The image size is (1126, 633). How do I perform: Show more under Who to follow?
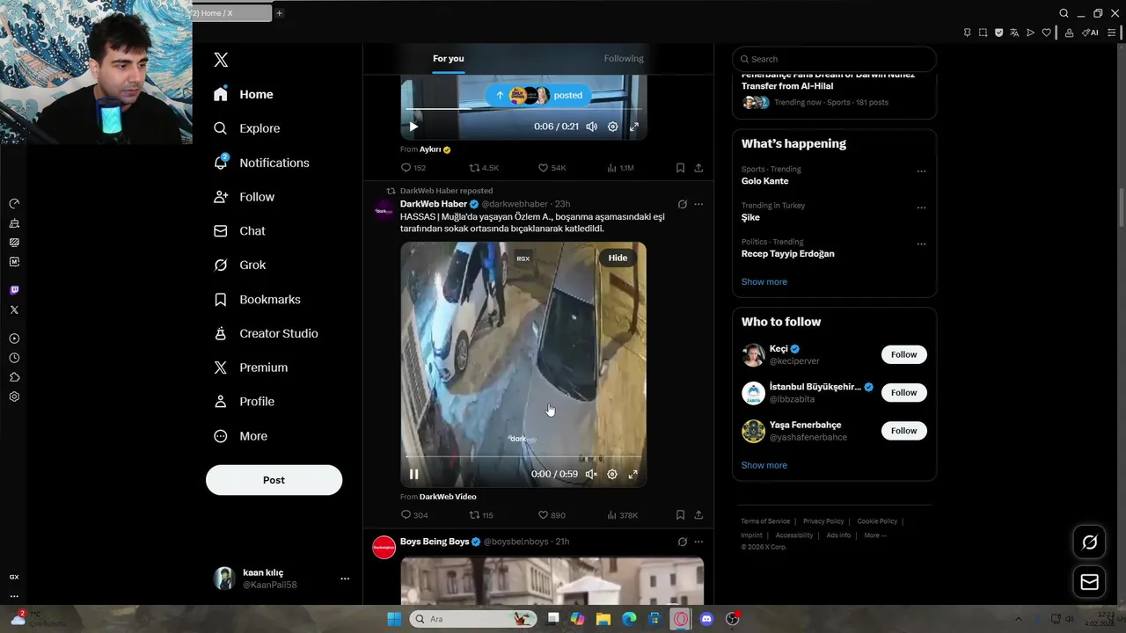(x=764, y=465)
